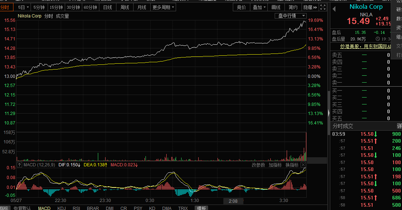Select CR indicator

pos(124,208)
